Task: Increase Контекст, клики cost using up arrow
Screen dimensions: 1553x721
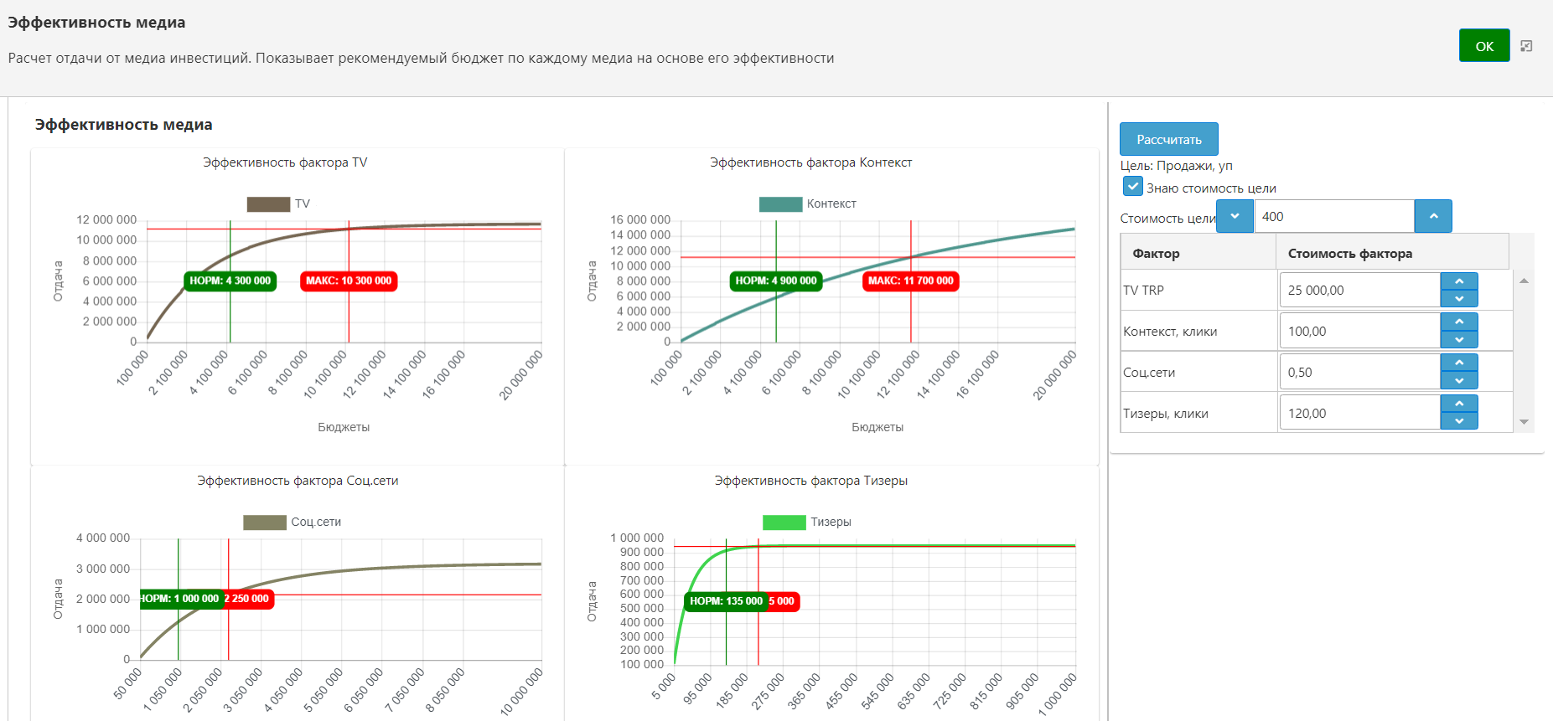Action: [x=1459, y=322]
